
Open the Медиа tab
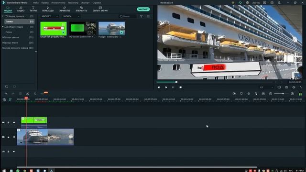point(8,9)
